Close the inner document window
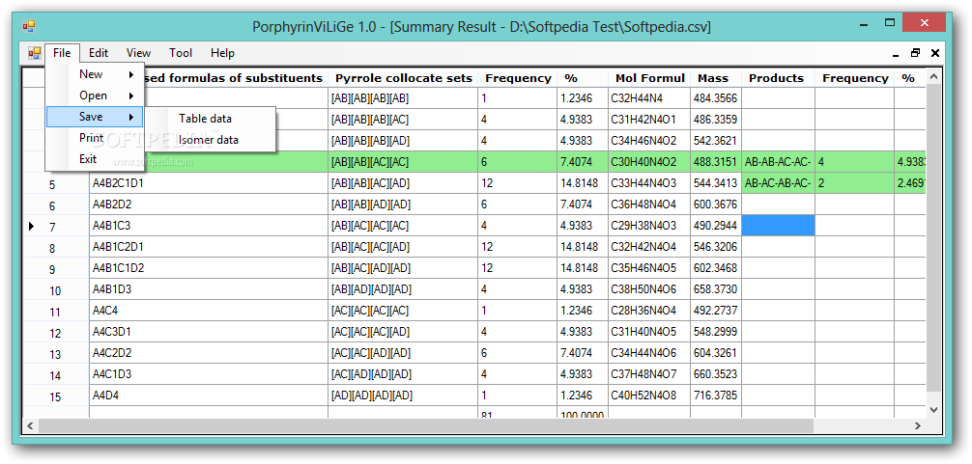This screenshot has height=464, width=972. pos(935,54)
